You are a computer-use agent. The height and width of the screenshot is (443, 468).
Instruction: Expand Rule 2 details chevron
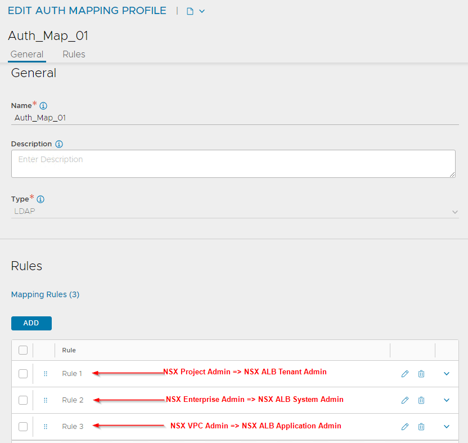coord(447,400)
